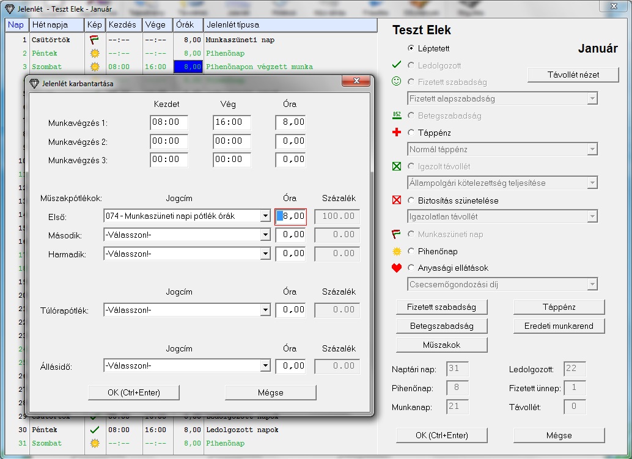The image size is (632, 459).
Task: Click the red X icon beside Biztosítás szünetelése
Action: 397,200
